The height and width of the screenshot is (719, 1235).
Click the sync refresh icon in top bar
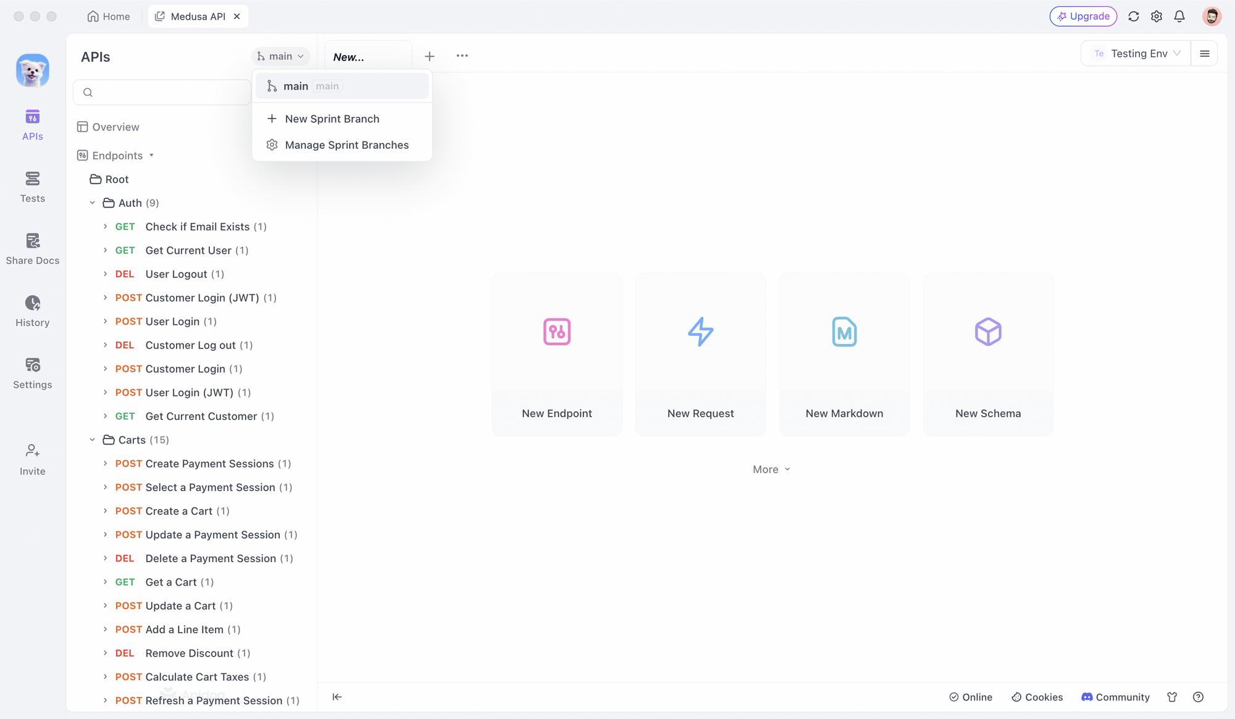1133,17
